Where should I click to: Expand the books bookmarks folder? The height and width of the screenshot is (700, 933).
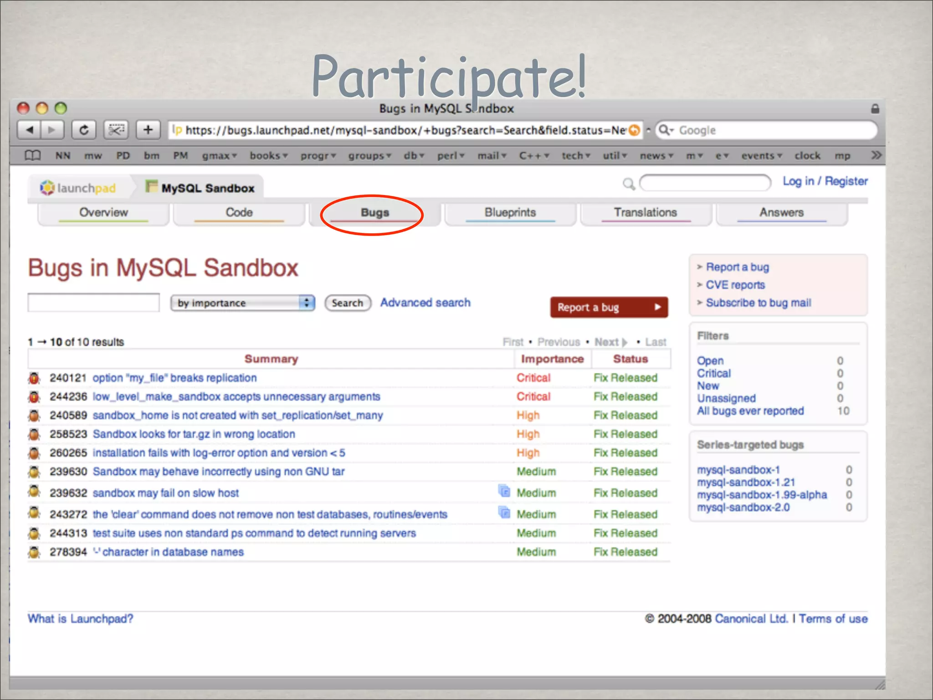click(269, 156)
